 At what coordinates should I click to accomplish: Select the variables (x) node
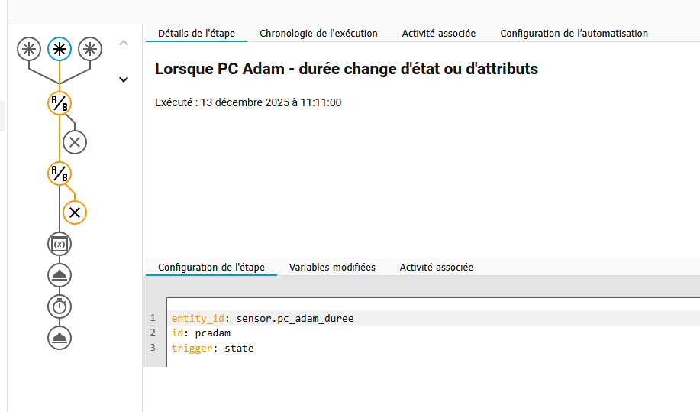[x=60, y=244]
